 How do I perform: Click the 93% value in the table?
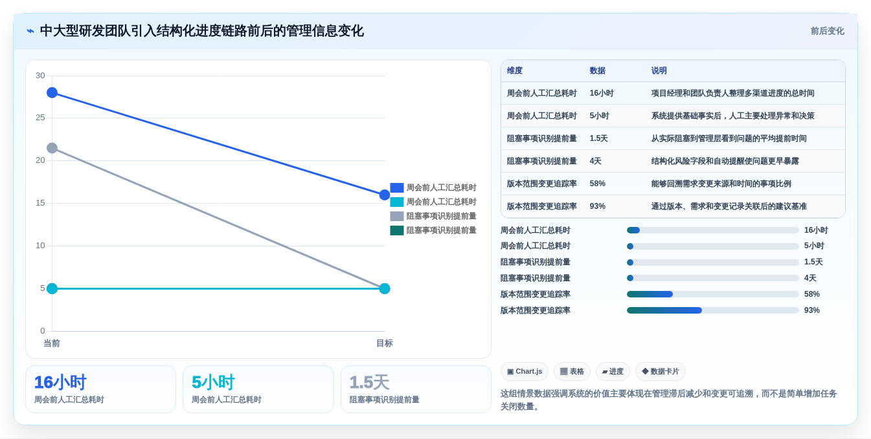[598, 206]
